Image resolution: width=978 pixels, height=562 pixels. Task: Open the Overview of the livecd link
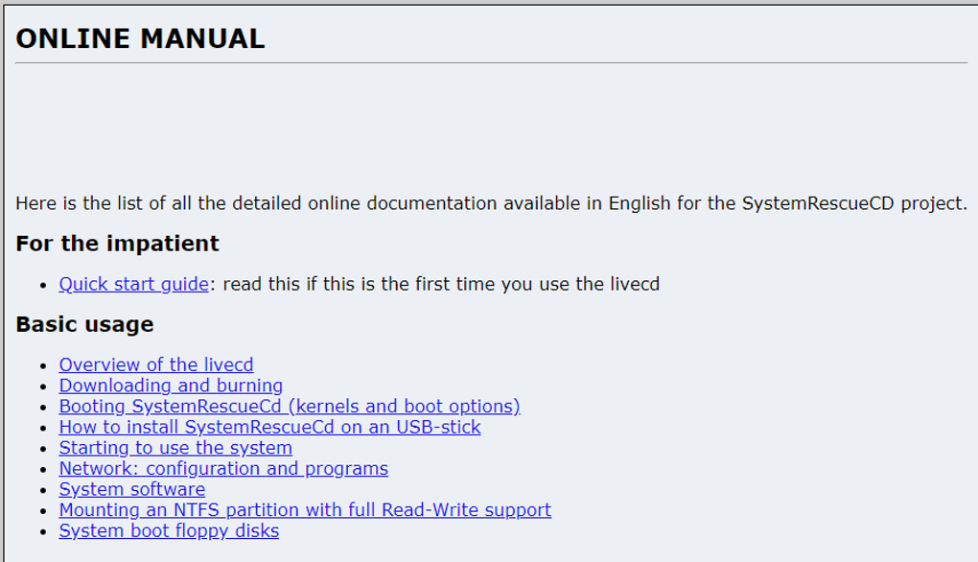coord(156,364)
